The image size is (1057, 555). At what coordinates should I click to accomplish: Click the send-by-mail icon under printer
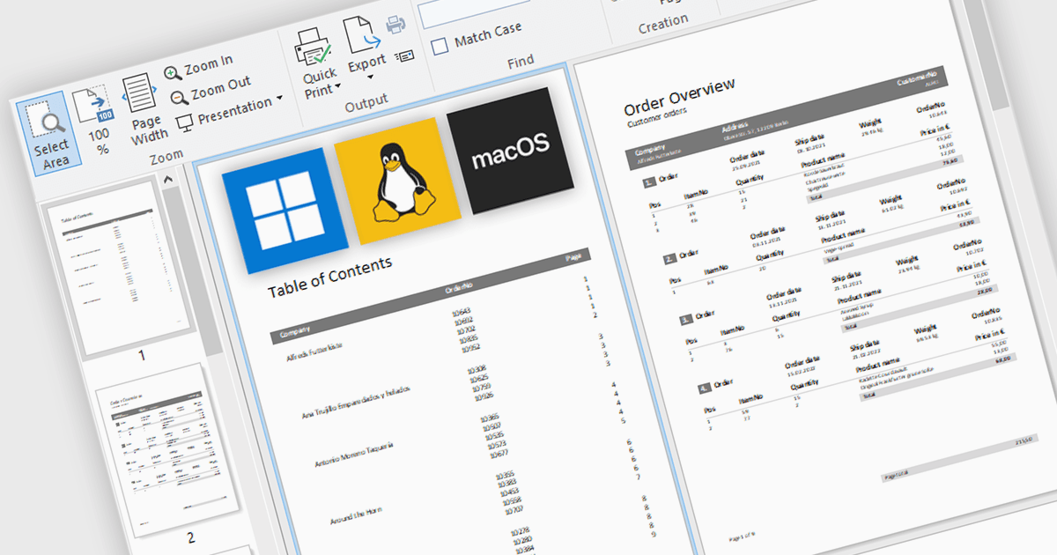(405, 57)
